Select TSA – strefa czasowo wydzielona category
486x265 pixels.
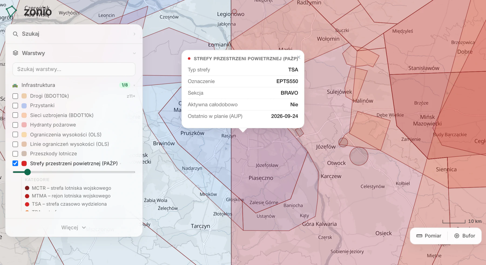[66, 204]
